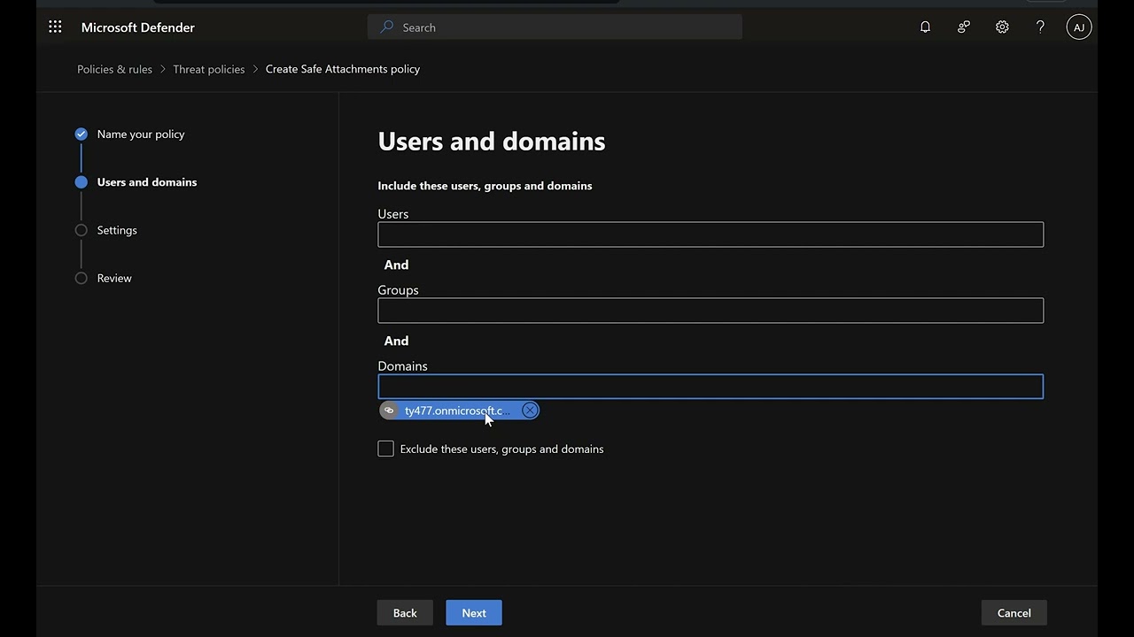Check Exclude these users, groups and domains
This screenshot has width=1134, height=637.
pyautogui.click(x=385, y=449)
